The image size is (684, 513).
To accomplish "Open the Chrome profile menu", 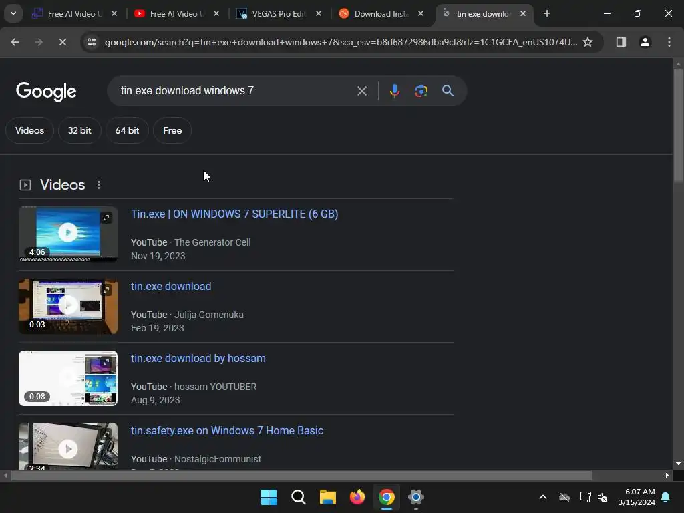I will [645, 42].
